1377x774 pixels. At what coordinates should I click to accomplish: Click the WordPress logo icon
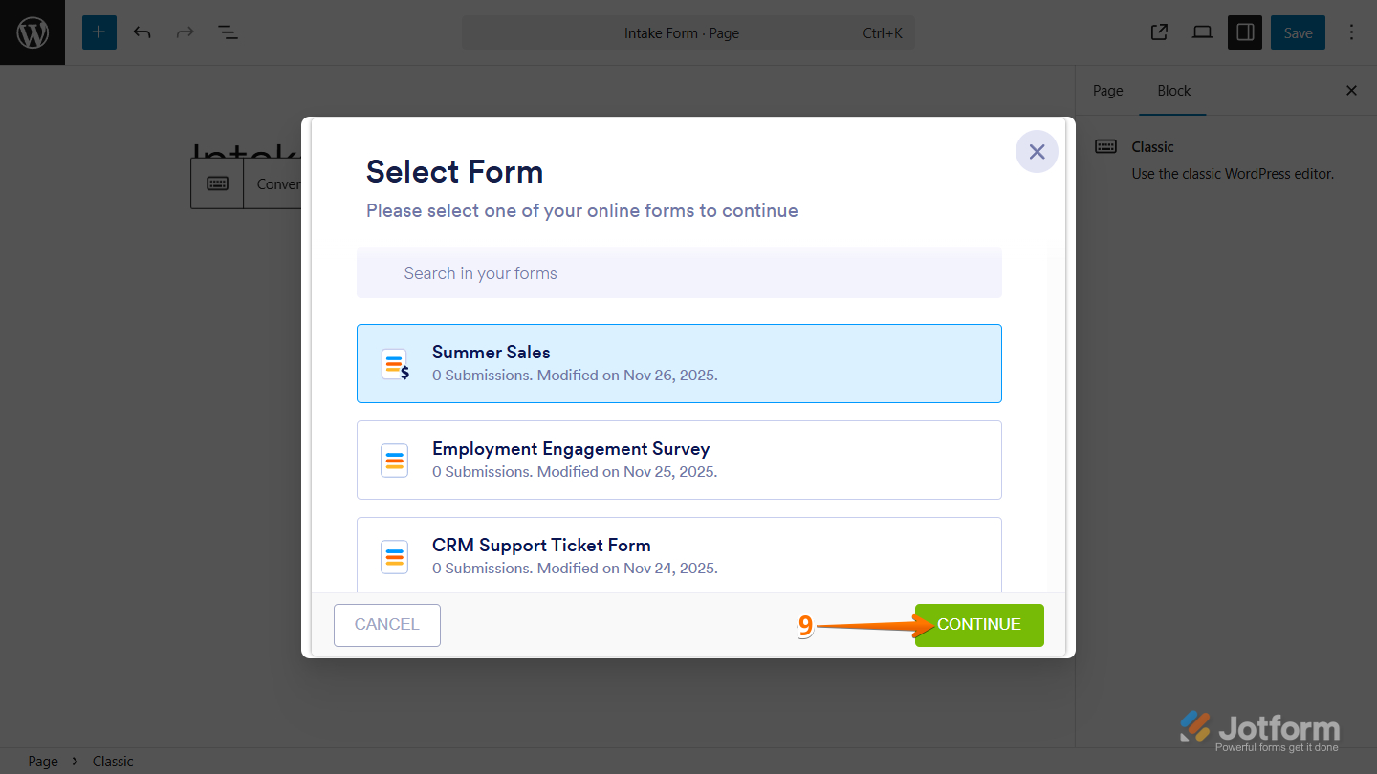pos(32,32)
